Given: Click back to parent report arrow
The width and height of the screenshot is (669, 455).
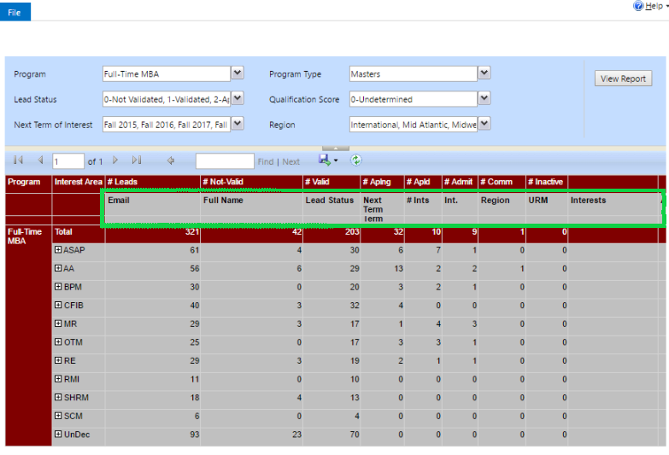Looking at the screenshot, I should [171, 160].
